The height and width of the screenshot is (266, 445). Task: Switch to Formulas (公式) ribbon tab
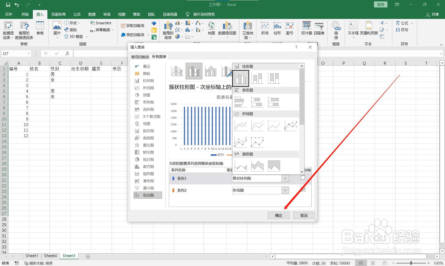77,14
